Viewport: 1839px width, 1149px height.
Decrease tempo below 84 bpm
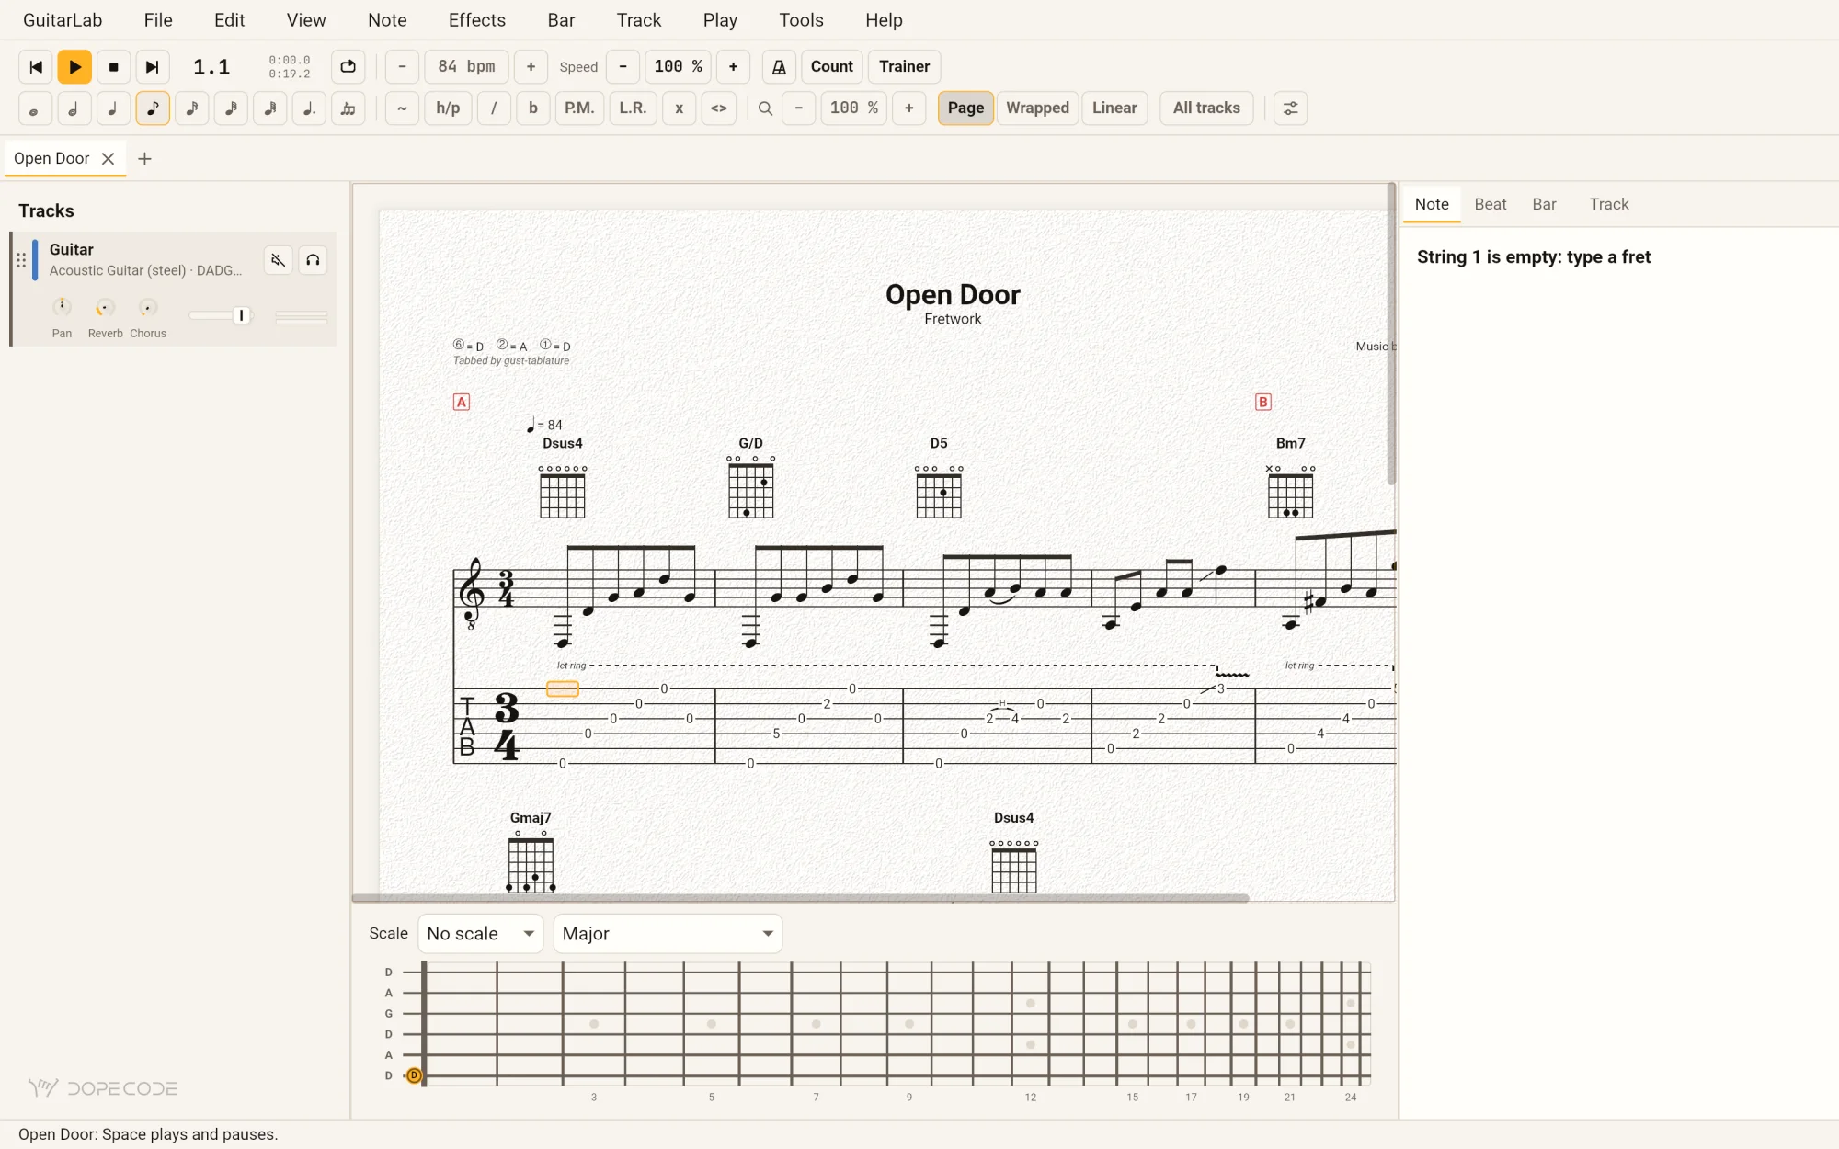tap(402, 67)
